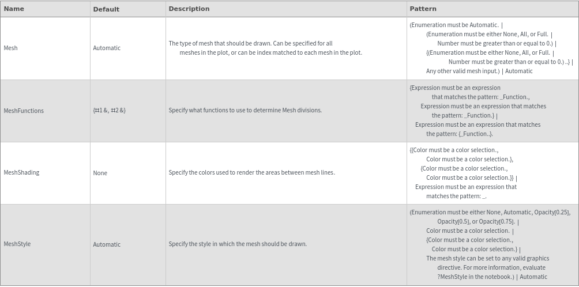Click the color selection pattern for MeshShading
The image size is (579, 287).
[464, 173]
